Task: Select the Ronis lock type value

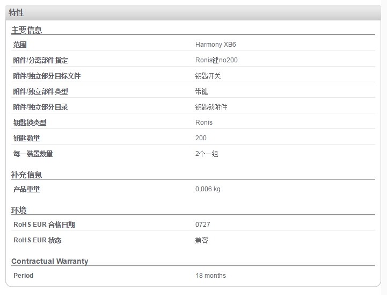Action: (x=204, y=123)
